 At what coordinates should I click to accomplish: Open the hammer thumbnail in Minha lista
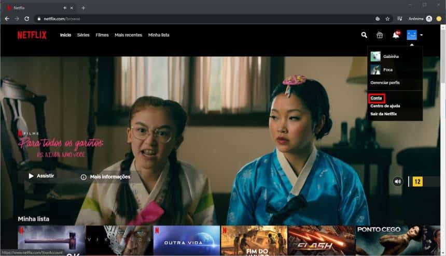pyautogui.click(x=51, y=240)
